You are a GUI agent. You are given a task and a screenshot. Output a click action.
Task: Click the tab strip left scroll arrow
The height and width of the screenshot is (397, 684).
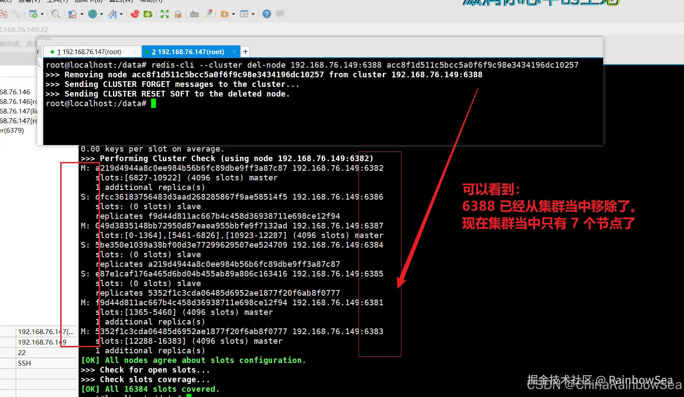38,52
